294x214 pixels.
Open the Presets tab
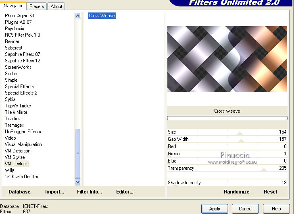(x=37, y=6)
